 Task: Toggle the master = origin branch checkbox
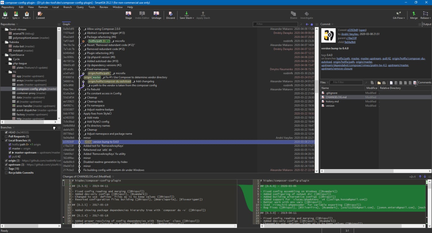(10, 149)
